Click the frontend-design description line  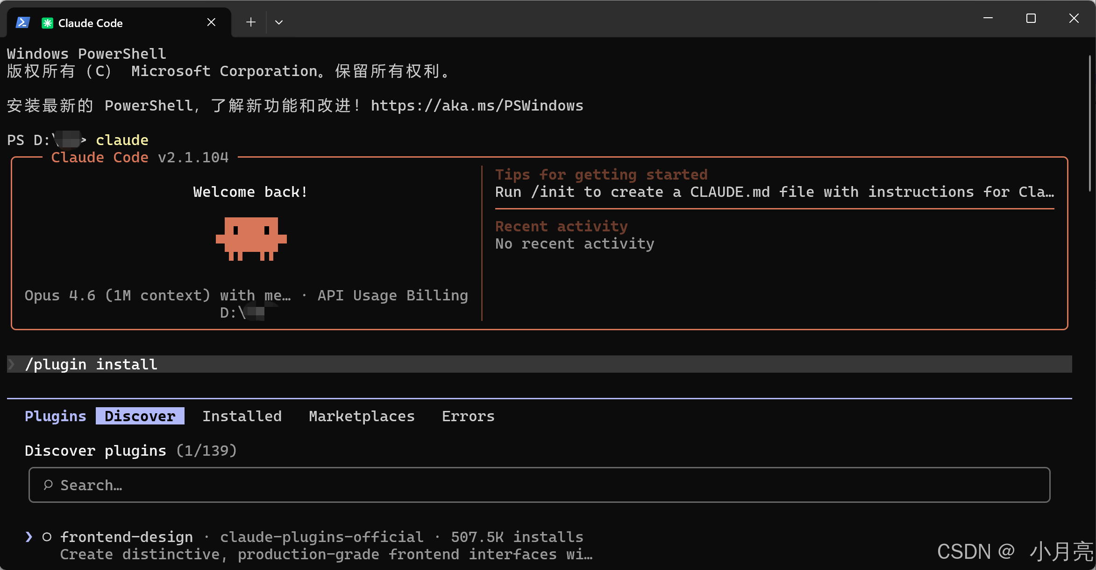[326, 554]
